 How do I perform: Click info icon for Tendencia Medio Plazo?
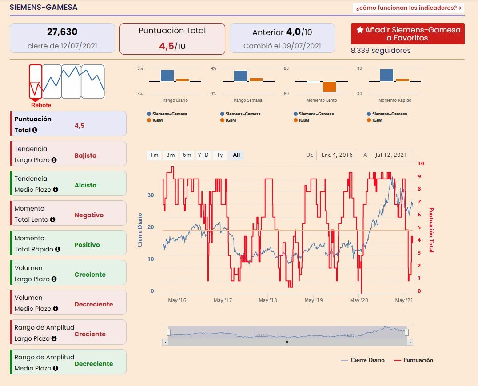(x=56, y=190)
